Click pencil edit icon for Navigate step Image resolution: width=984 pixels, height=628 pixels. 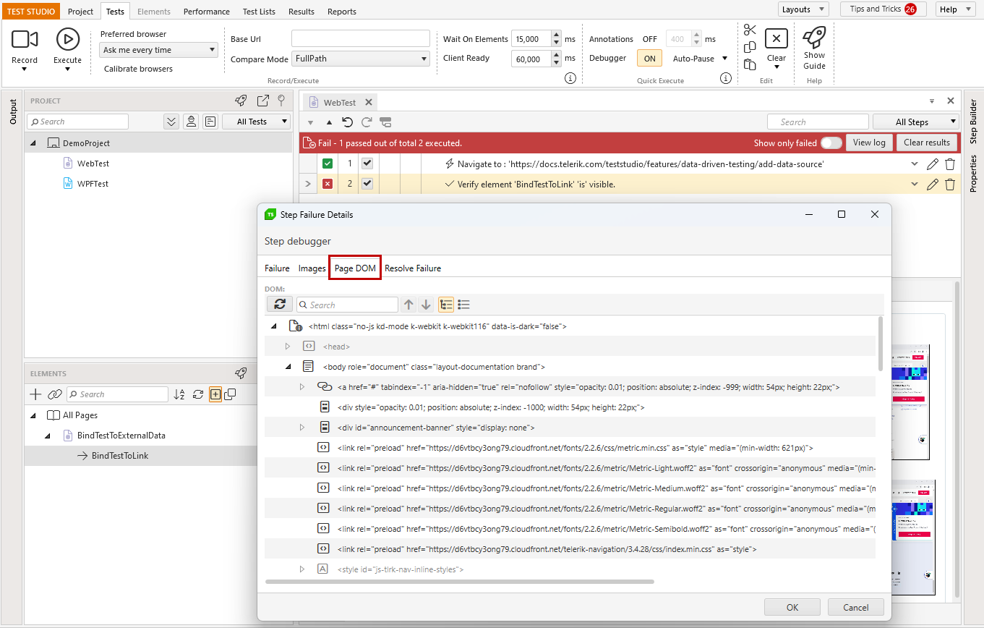coord(933,164)
